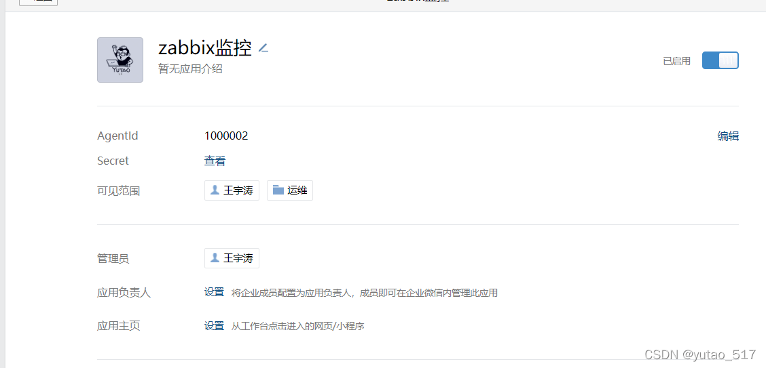766x368 pixels.
Task: Reveal the Secret via 查看 link
Action: pyautogui.click(x=215, y=161)
